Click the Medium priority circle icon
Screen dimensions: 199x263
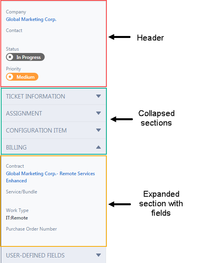pyautogui.click(x=10, y=77)
